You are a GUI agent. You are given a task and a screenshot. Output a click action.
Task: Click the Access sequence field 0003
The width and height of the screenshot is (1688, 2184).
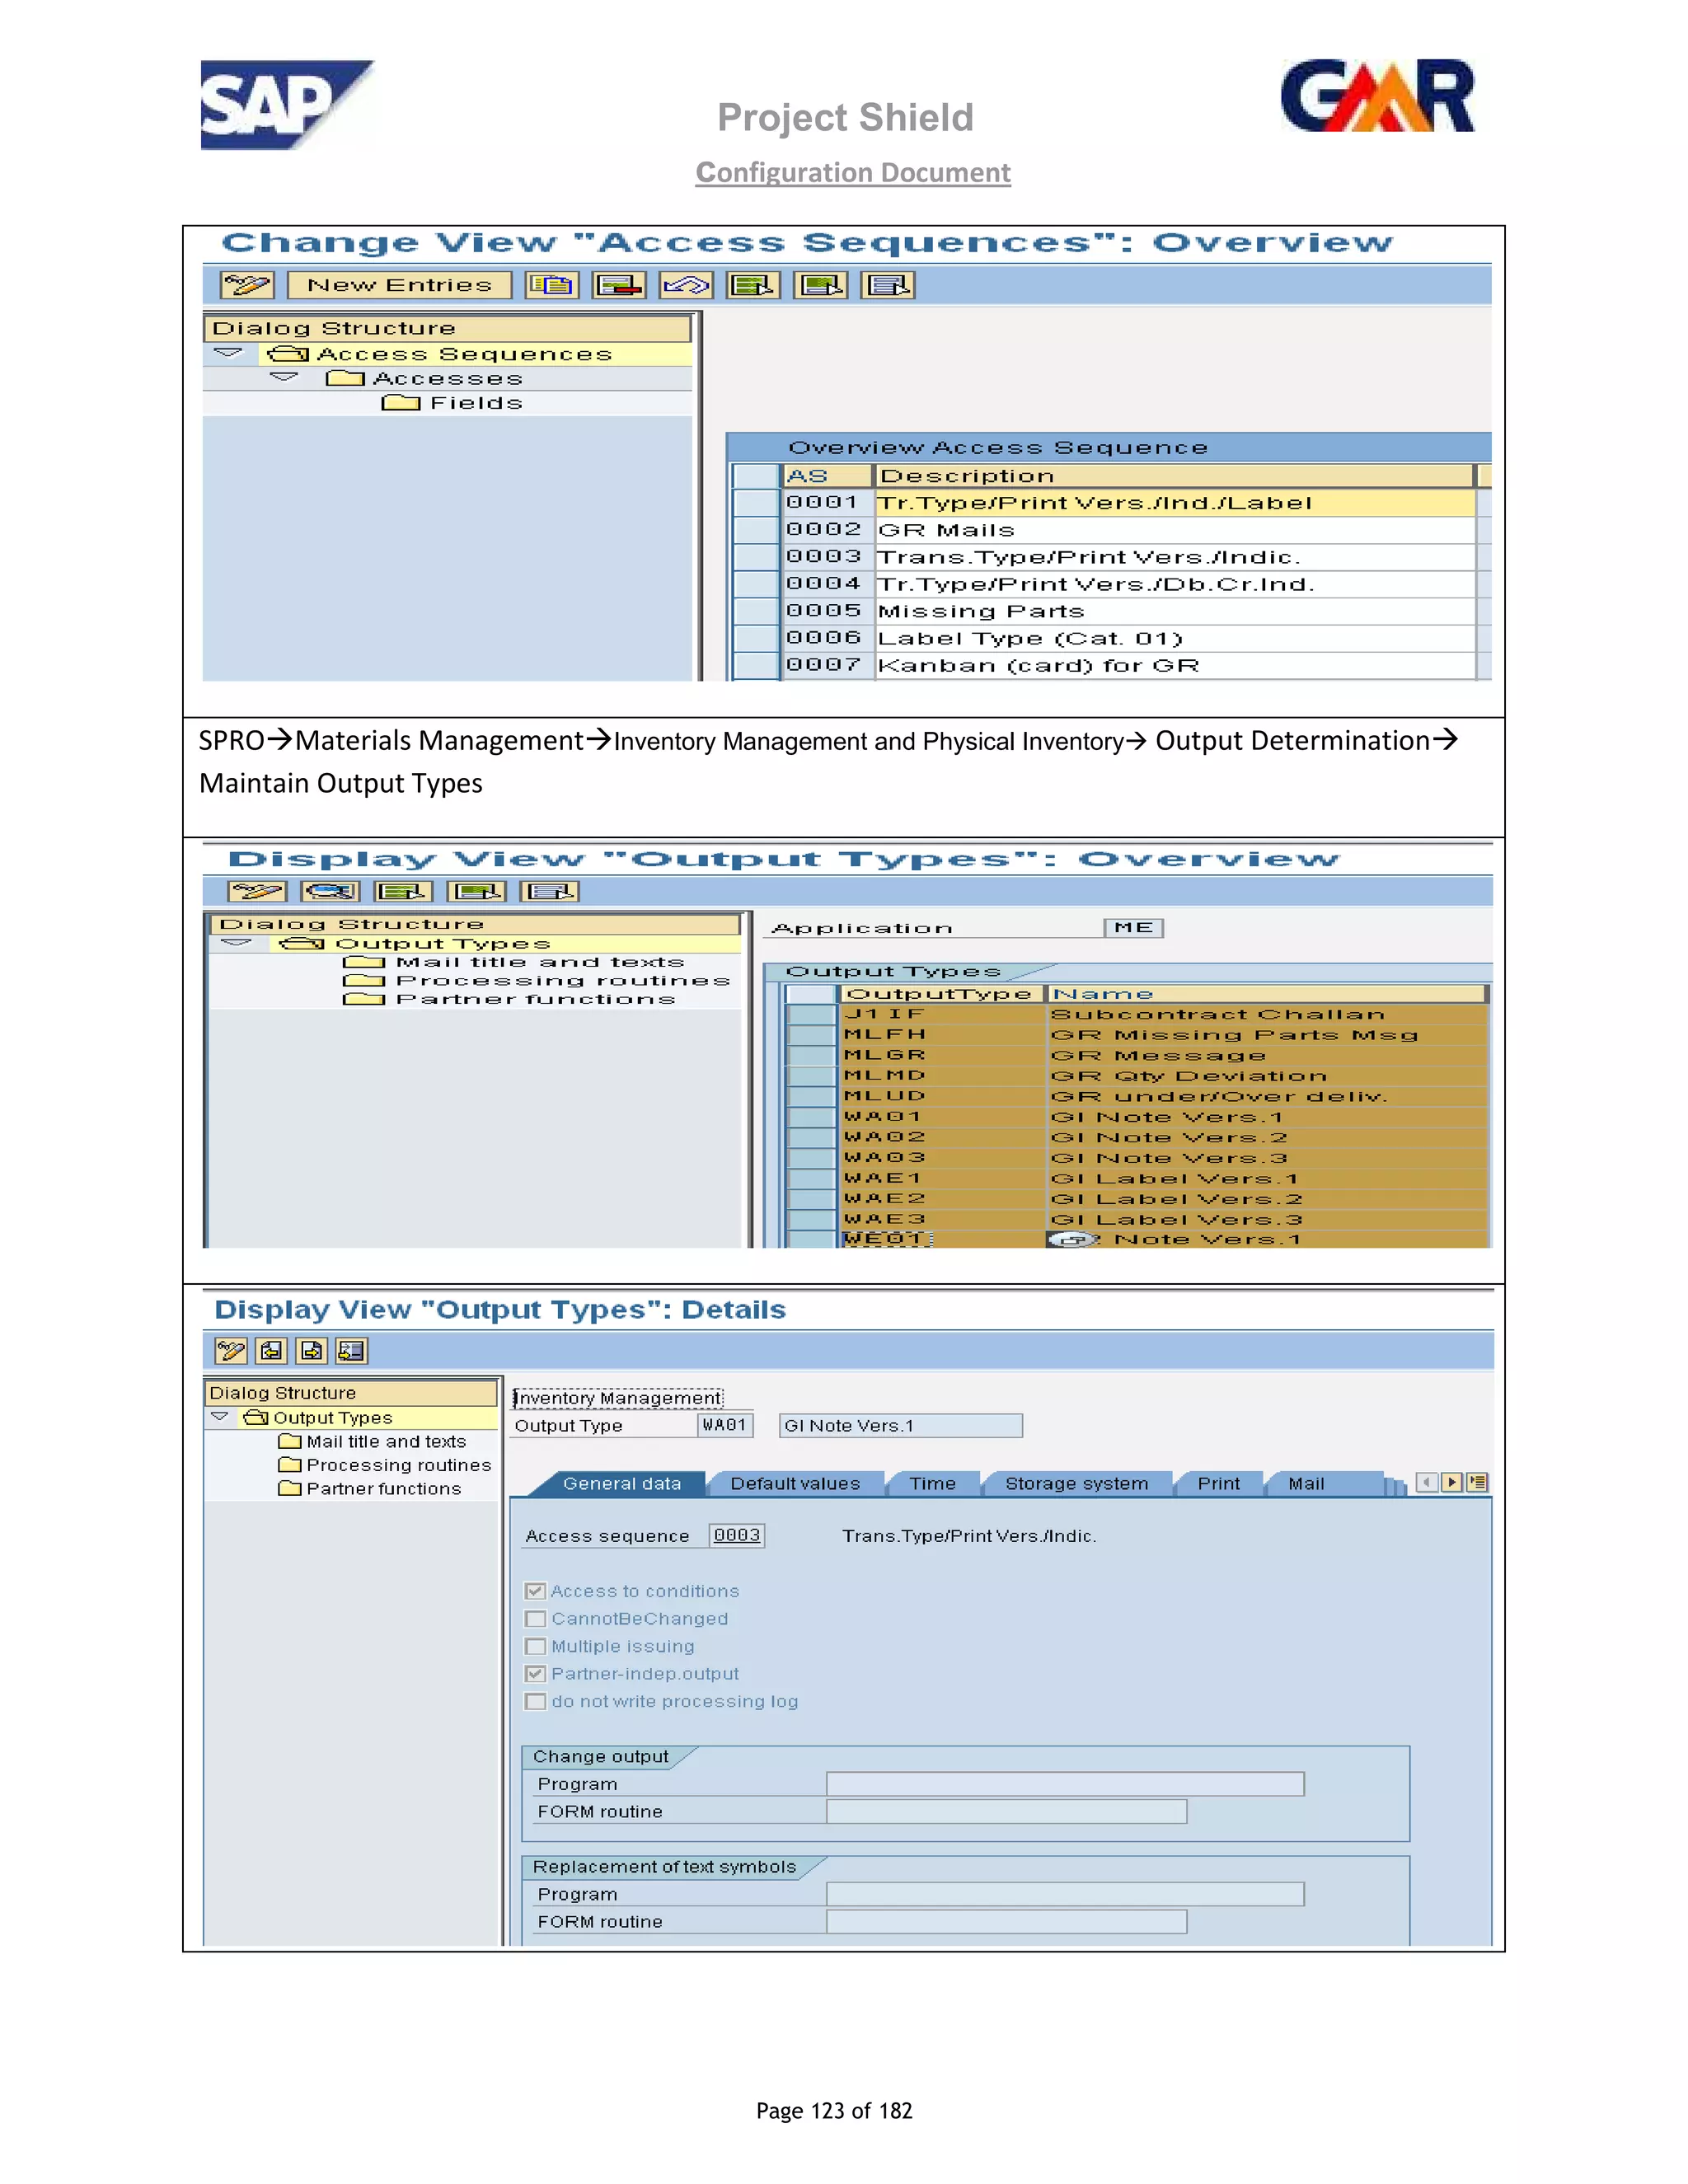click(x=737, y=1536)
